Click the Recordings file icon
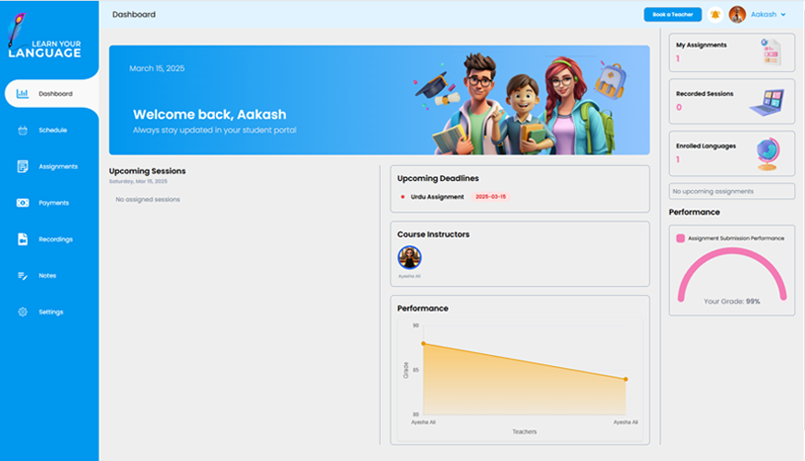The width and height of the screenshot is (805, 461). 22,240
